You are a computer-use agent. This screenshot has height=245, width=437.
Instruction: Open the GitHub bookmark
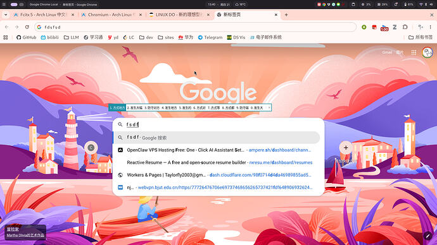point(26,37)
